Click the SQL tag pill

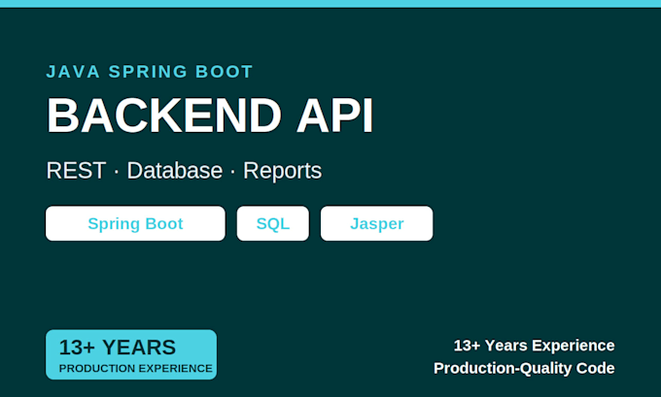(x=273, y=223)
